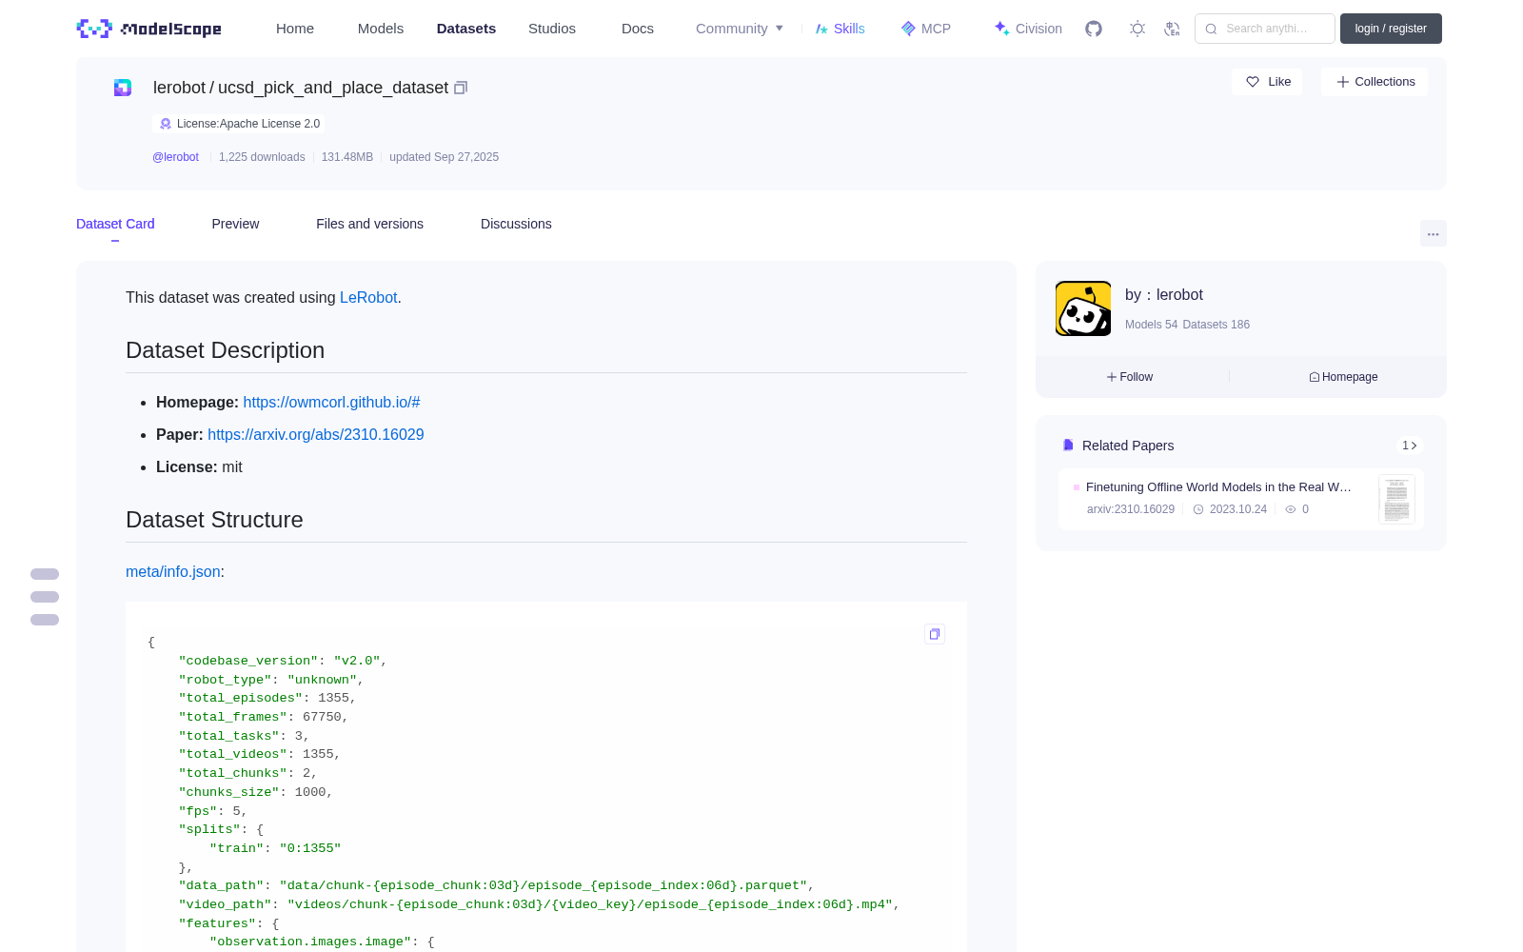
Task: Open the floating table-of-contents sidebar handle
Action: [x=45, y=597]
